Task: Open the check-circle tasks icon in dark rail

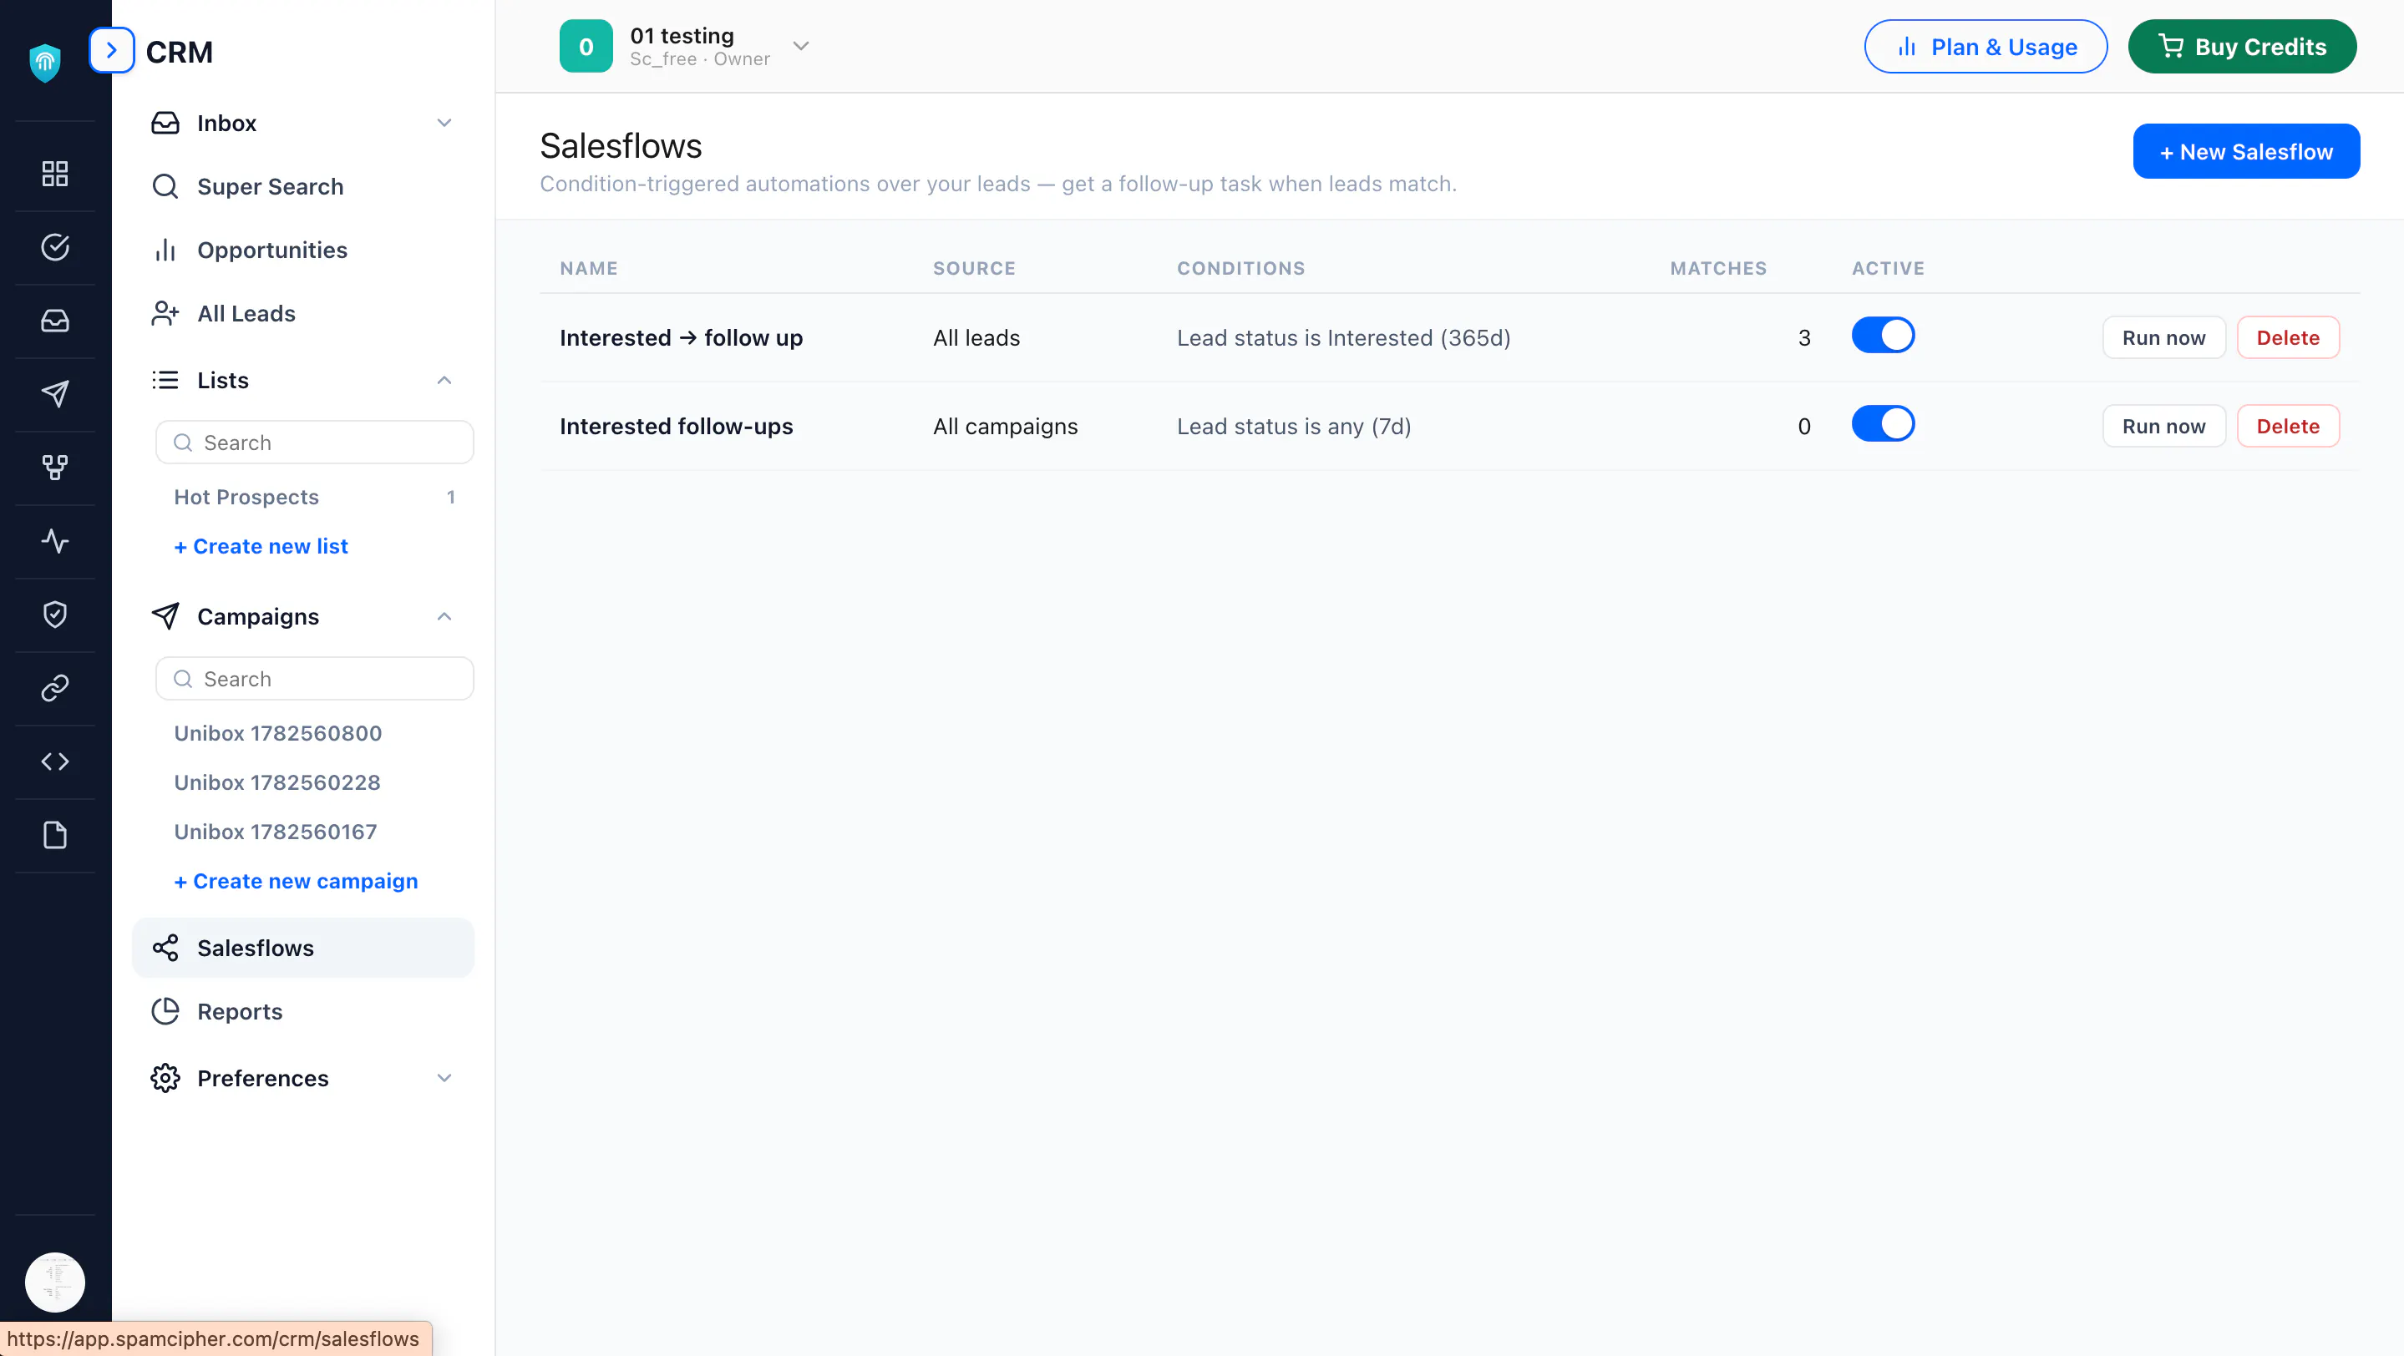Action: 55,247
